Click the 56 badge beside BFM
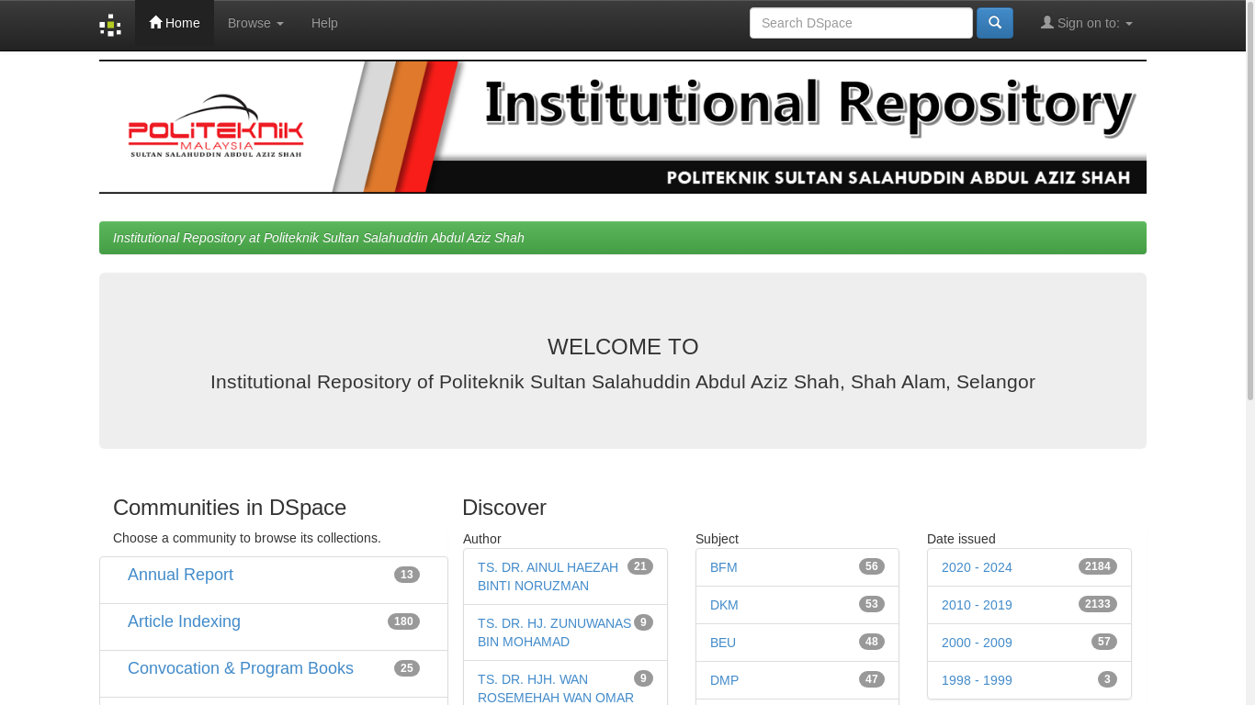This screenshot has width=1255, height=705. [x=872, y=566]
